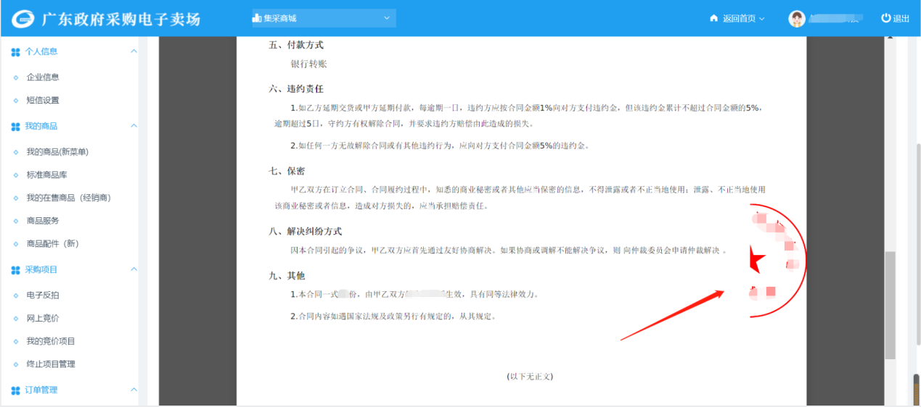
Task: Click the 六、违约责任 heading
Action: [296, 88]
